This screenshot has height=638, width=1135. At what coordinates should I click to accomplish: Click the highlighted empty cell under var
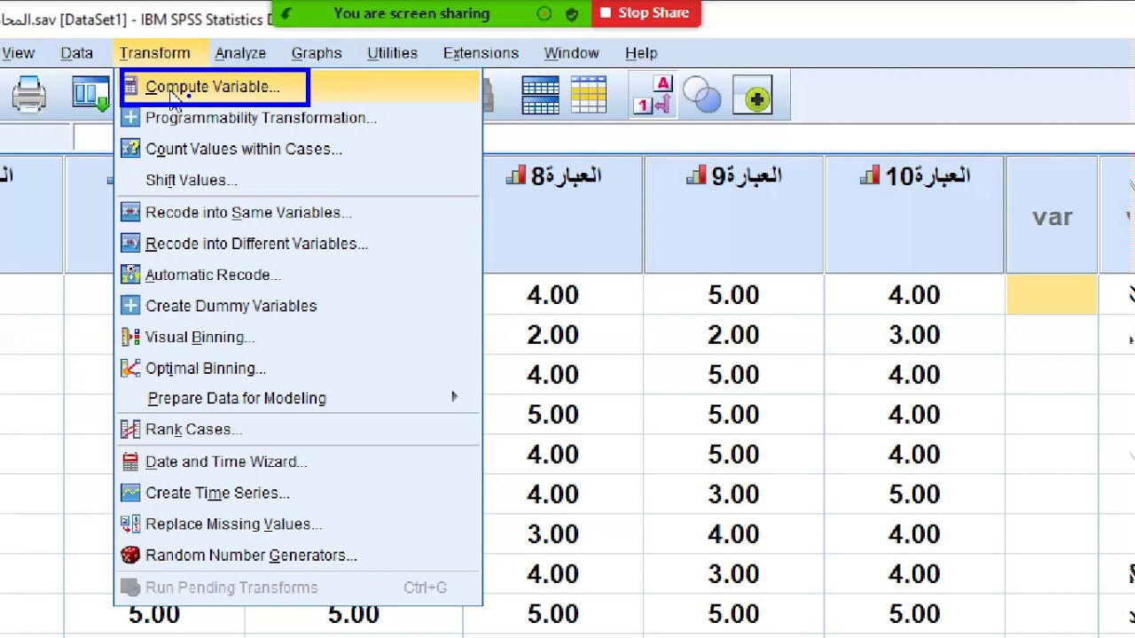tap(1053, 294)
